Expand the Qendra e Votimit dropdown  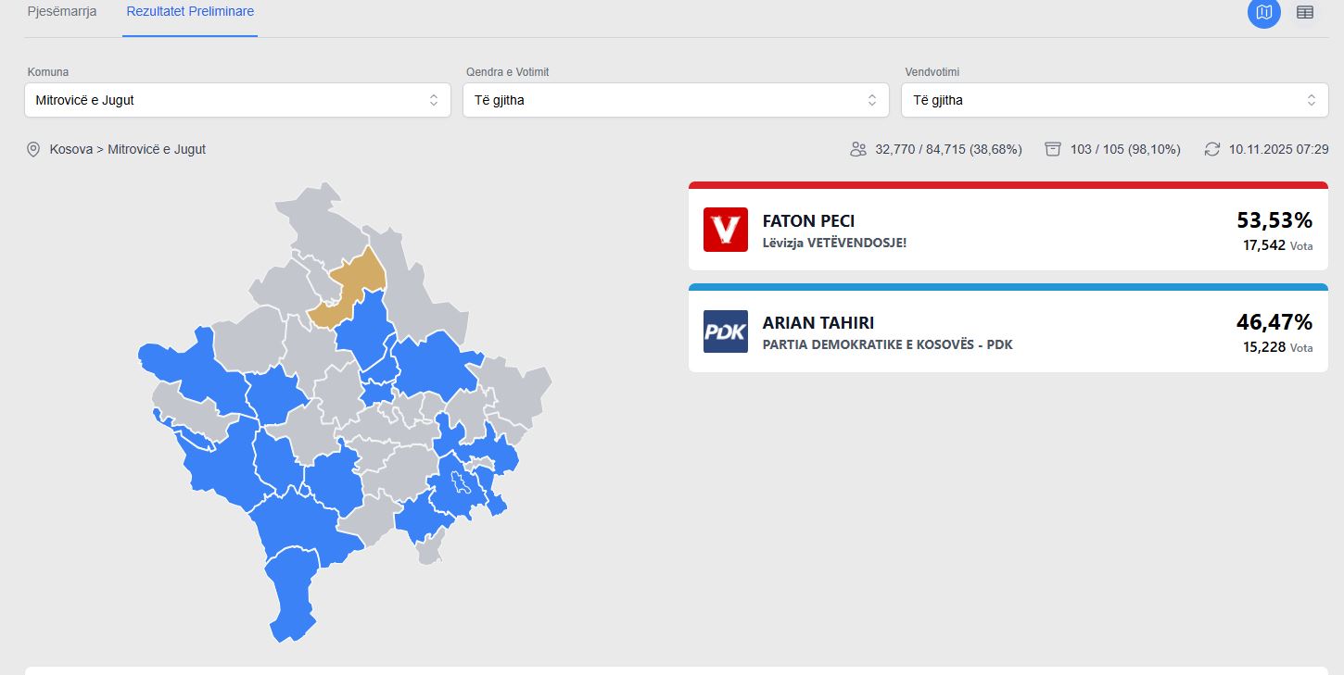(x=676, y=100)
